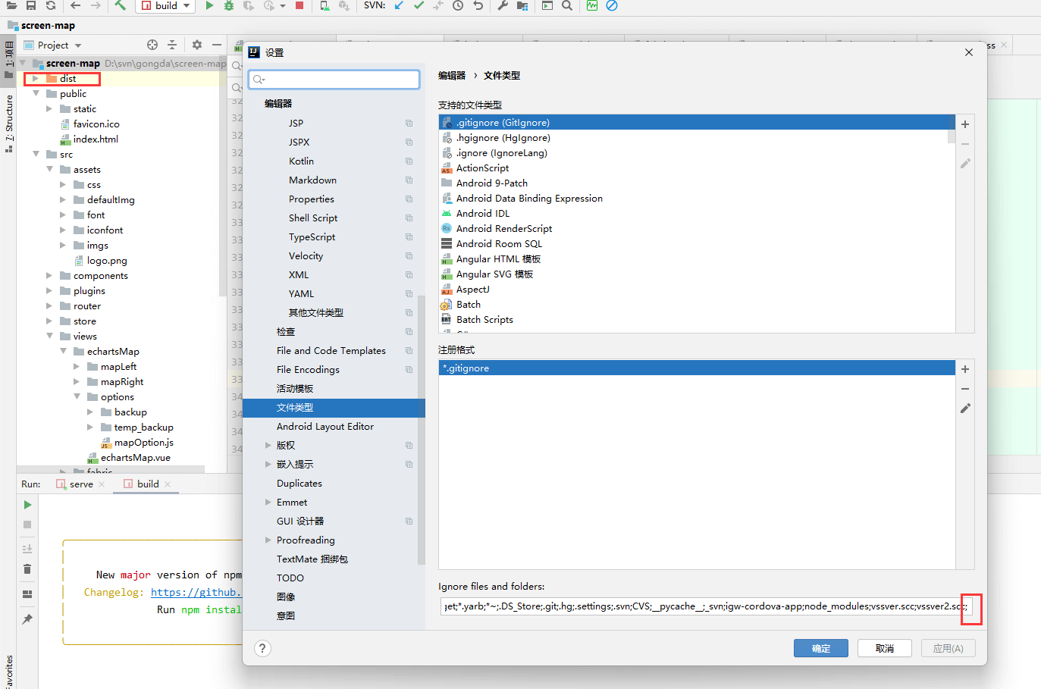Add a new supported file type with plus
The width and height of the screenshot is (1041, 689).
pos(965,124)
